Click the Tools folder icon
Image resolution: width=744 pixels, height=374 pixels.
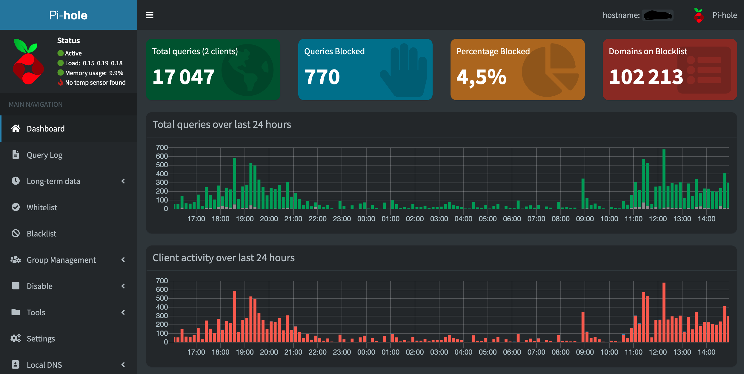pyautogui.click(x=16, y=312)
